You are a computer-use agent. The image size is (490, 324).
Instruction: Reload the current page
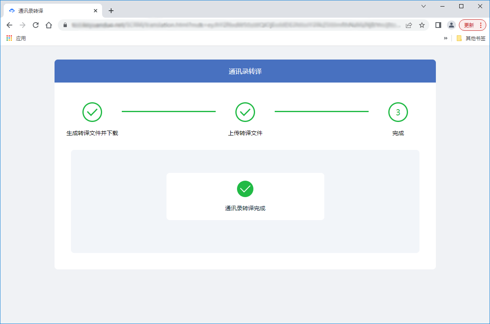pos(36,25)
